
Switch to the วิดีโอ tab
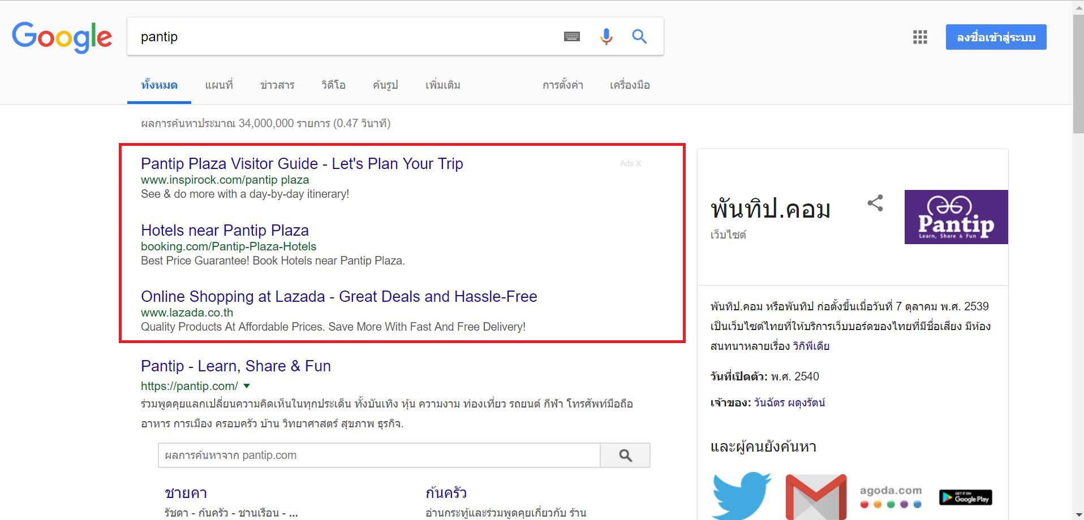[333, 85]
